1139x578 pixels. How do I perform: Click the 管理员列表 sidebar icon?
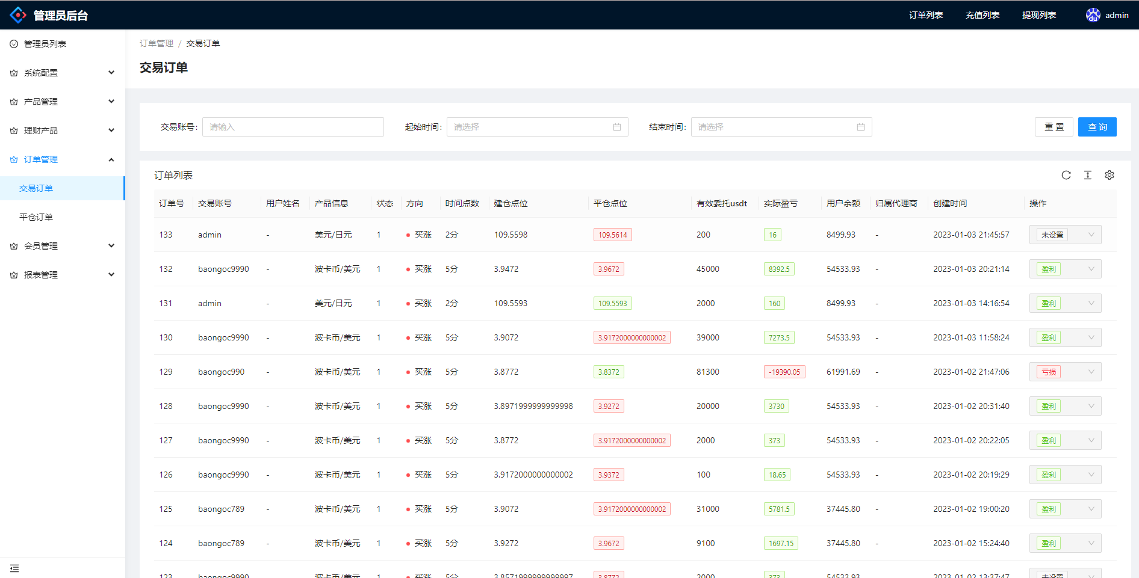click(x=13, y=43)
